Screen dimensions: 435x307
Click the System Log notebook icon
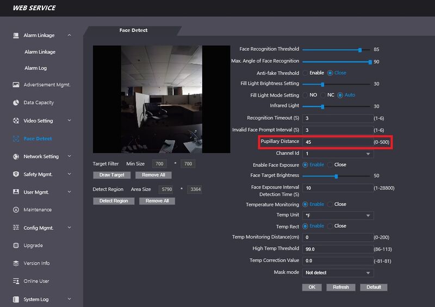(16, 299)
